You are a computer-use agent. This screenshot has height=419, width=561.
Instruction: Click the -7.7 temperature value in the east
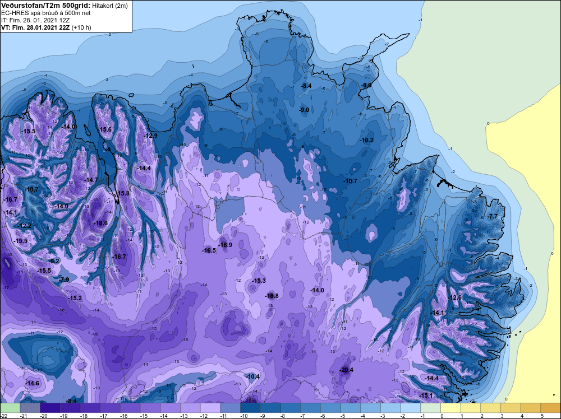pos(493,216)
